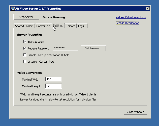Click the Server Properties heading
The width and height of the screenshot is (159, 126).
[30, 35]
